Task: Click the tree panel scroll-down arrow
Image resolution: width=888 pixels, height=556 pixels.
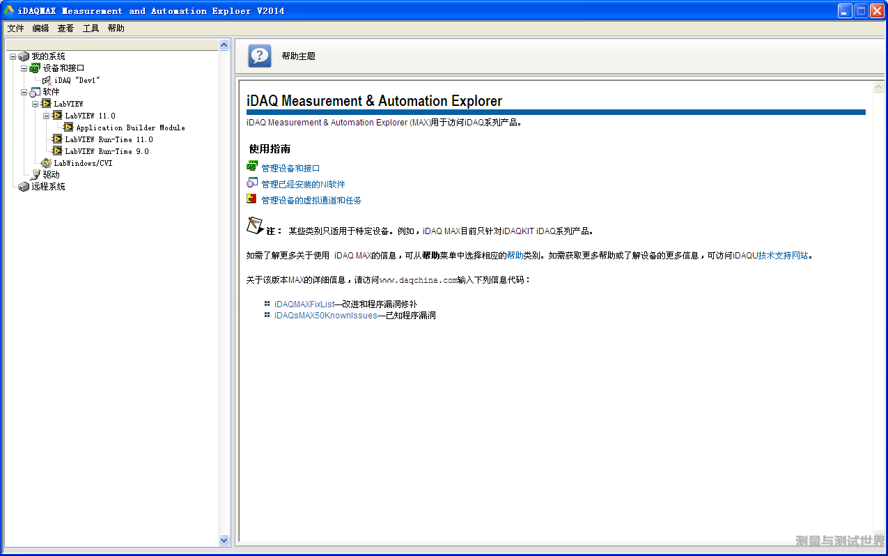Action: 224,540
